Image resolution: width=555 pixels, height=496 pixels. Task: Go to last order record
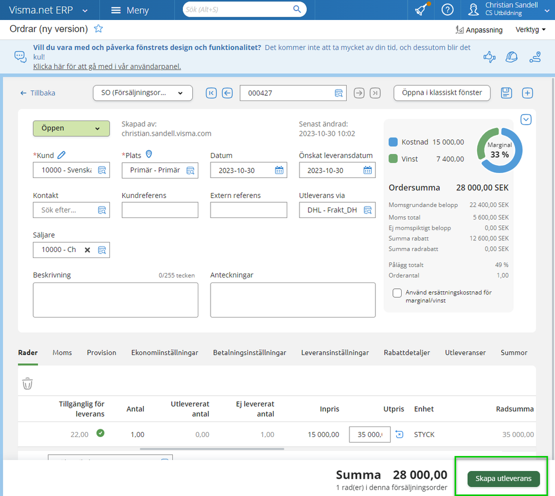(375, 93)
